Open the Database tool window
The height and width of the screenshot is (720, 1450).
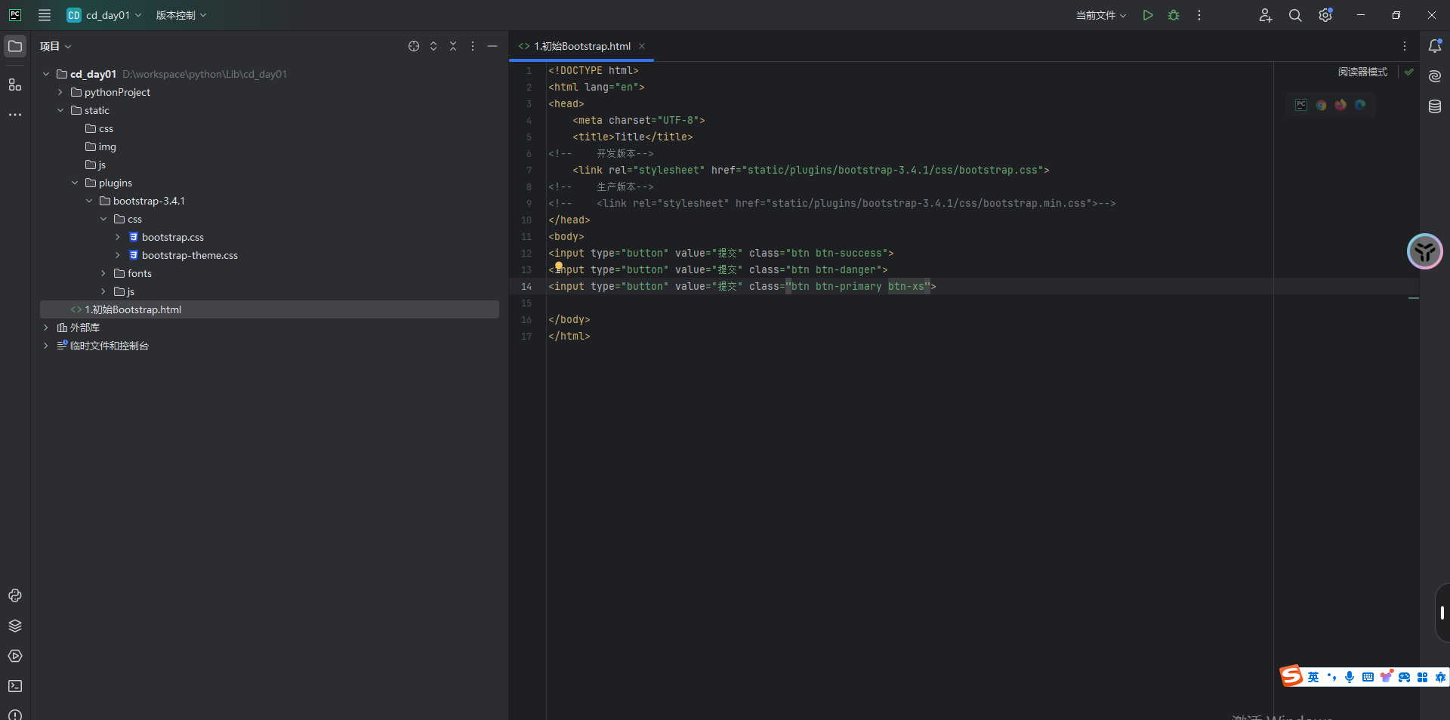pyautogui.click(x=1435, y=106)
